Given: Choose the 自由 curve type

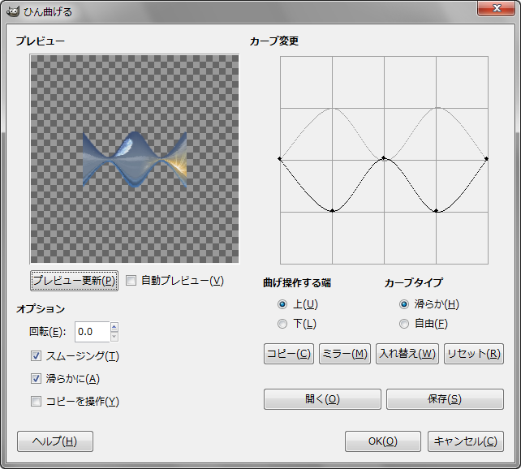Looking at the screenshot, I should [x=404, y=324].
